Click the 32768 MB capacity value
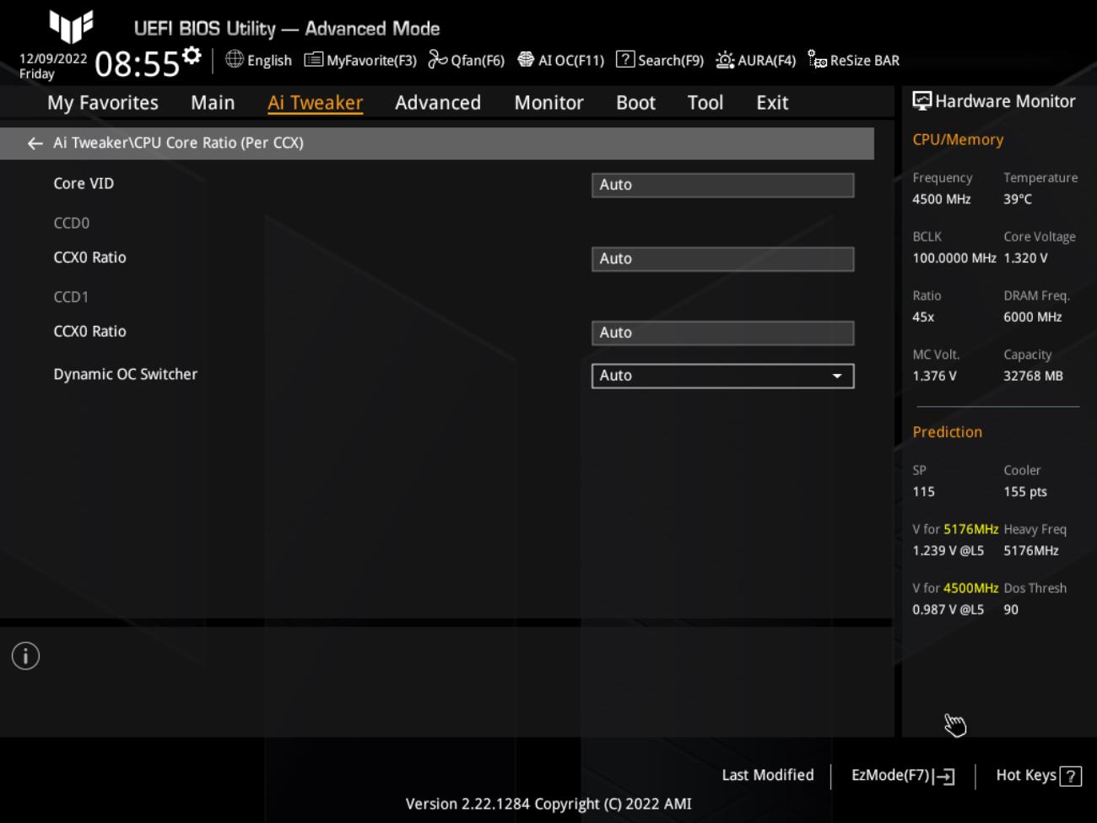The height and width of the screenshot is (823, 1097). pos(1033,376)
